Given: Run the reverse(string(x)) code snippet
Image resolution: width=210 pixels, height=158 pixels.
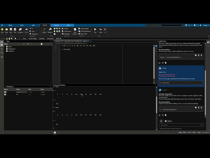Looking at the screenshot, I should click(201, 108).
